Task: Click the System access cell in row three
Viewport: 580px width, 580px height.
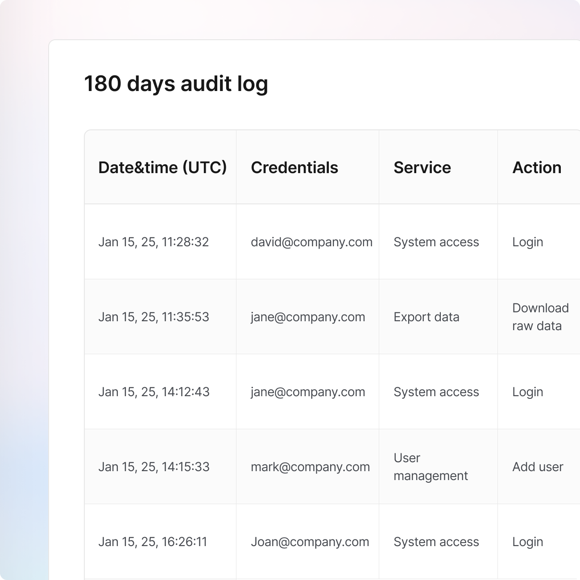Action: (x=435, y=392)
